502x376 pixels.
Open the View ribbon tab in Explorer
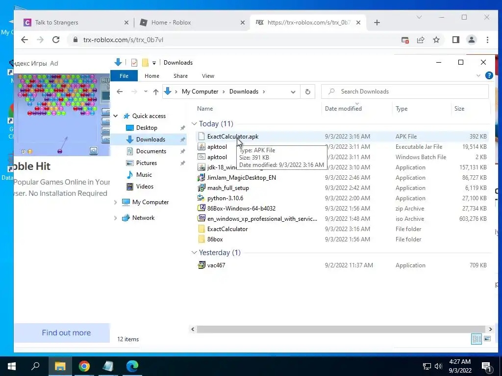tap(208, 76)
